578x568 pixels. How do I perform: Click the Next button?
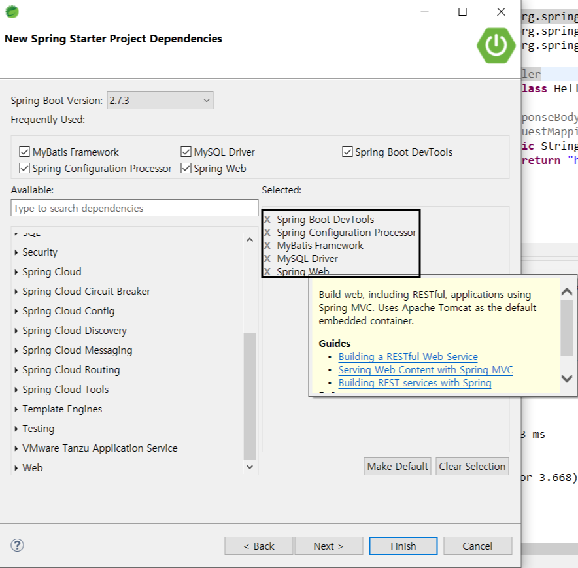coord(328,546)
